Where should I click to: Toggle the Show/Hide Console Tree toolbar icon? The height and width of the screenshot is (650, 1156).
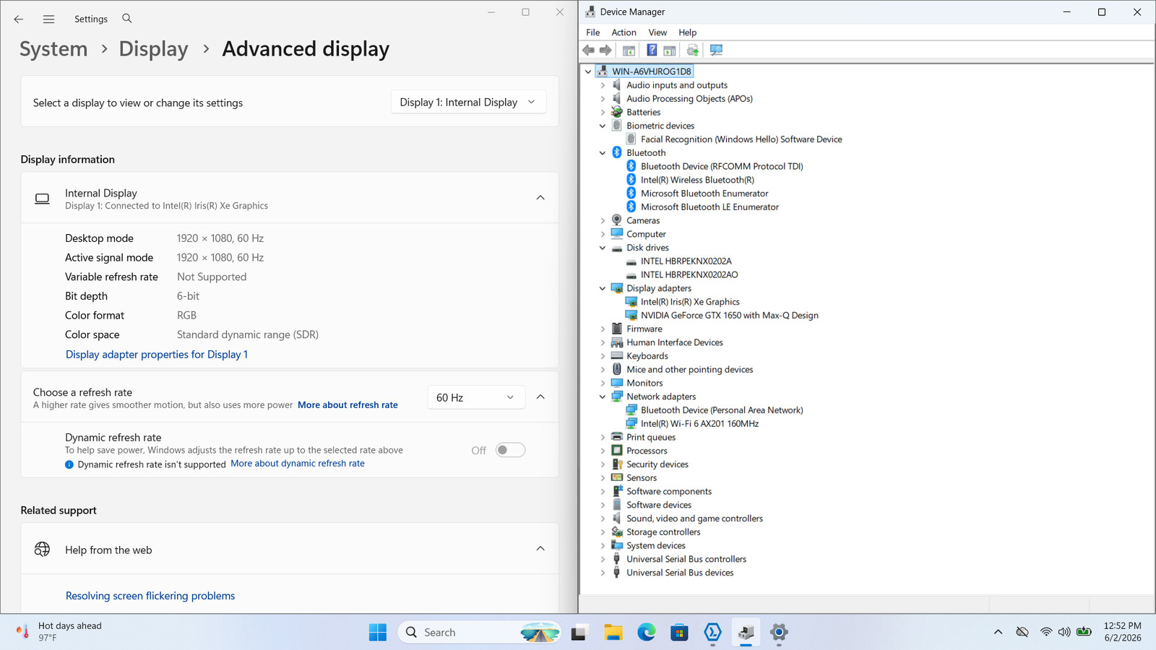[x=629, y=50]
